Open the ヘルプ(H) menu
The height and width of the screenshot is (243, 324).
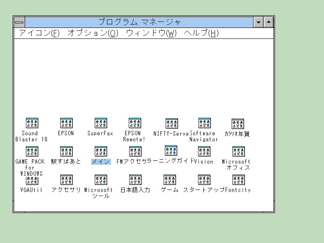201,33
